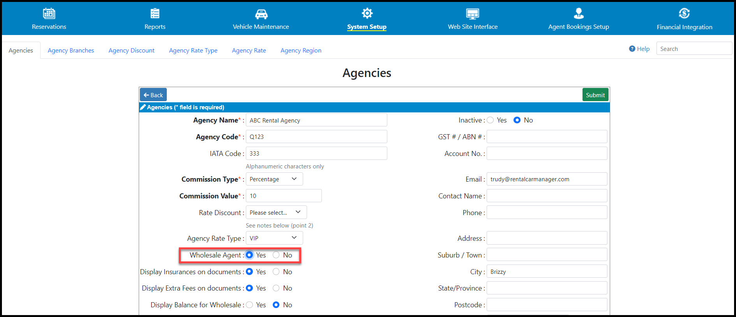Click the Contact Name field

547,196
